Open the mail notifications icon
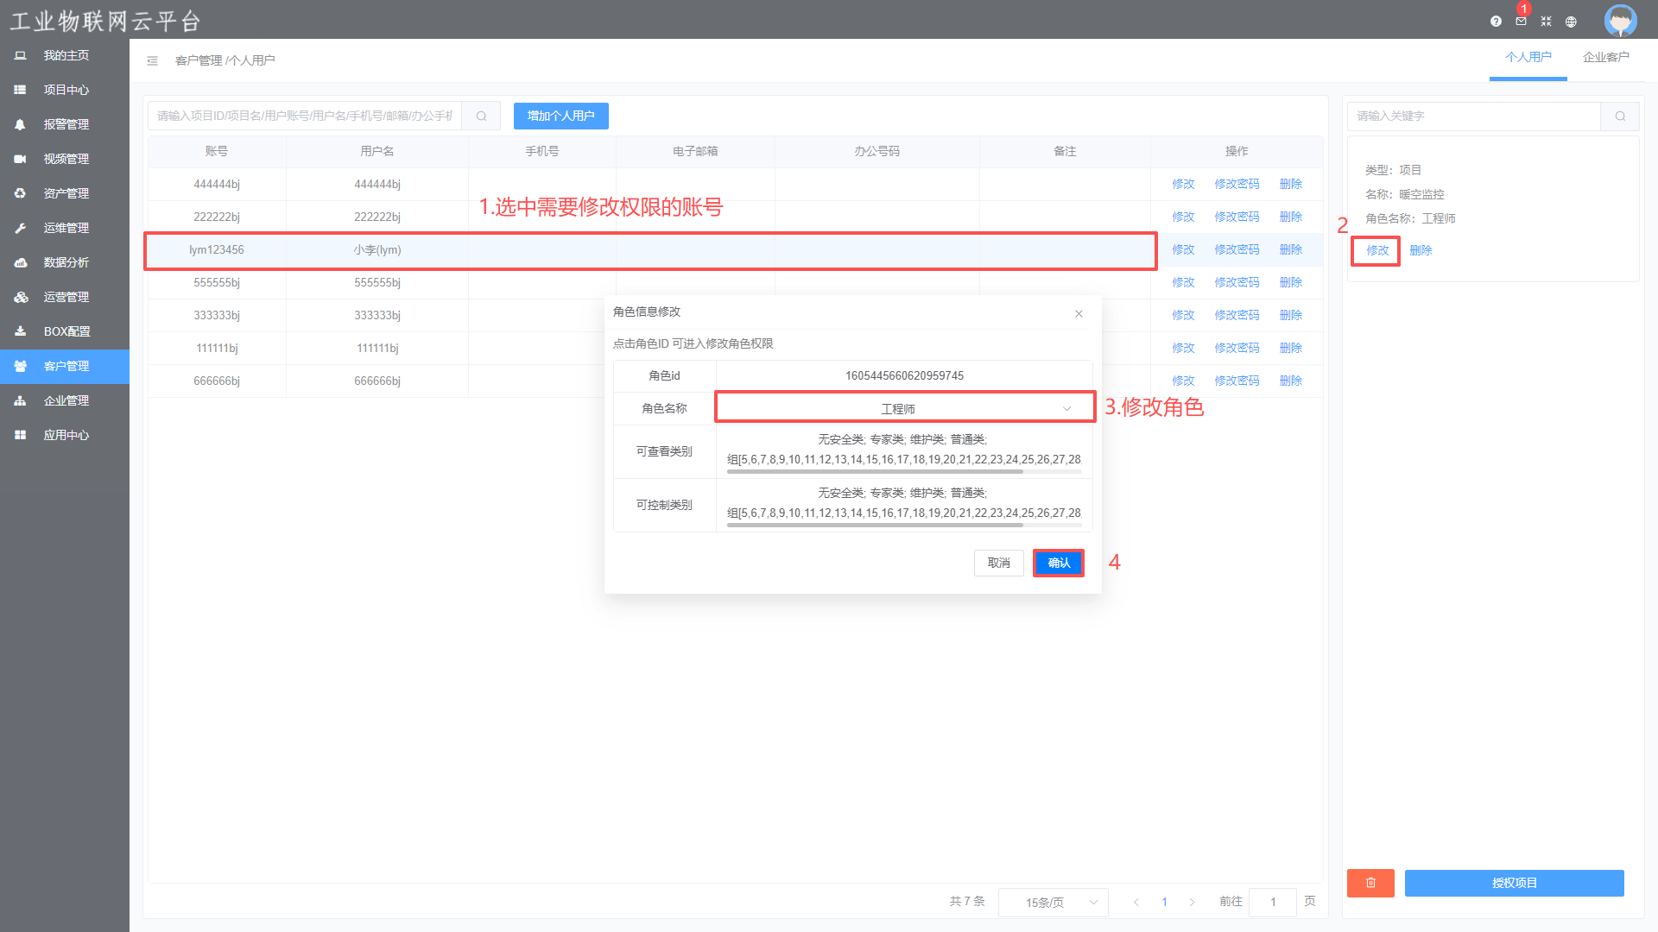 click(1521, 22)
